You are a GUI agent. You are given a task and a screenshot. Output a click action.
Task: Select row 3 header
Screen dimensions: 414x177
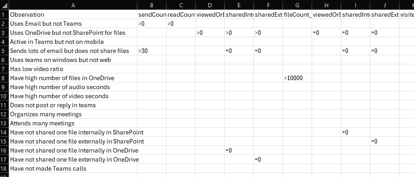coord(5,33)
